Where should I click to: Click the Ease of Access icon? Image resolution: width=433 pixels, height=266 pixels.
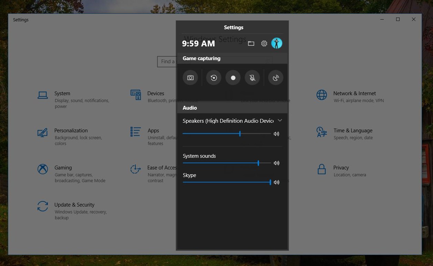tap(135, 169)
